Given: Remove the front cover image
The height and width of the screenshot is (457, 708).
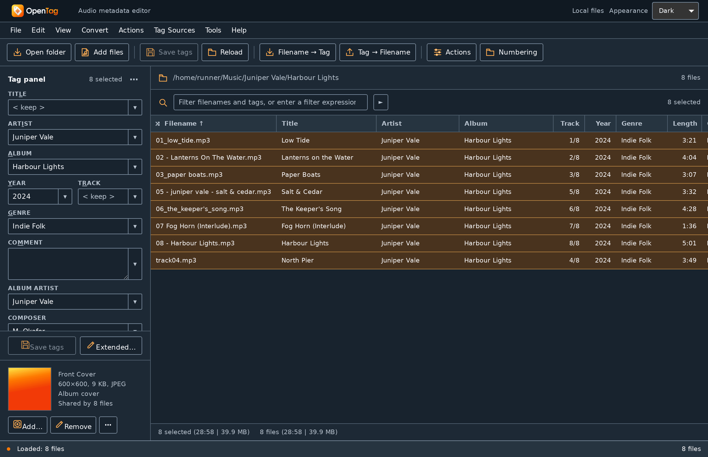Looking at the screenshot, I should 73,425.
